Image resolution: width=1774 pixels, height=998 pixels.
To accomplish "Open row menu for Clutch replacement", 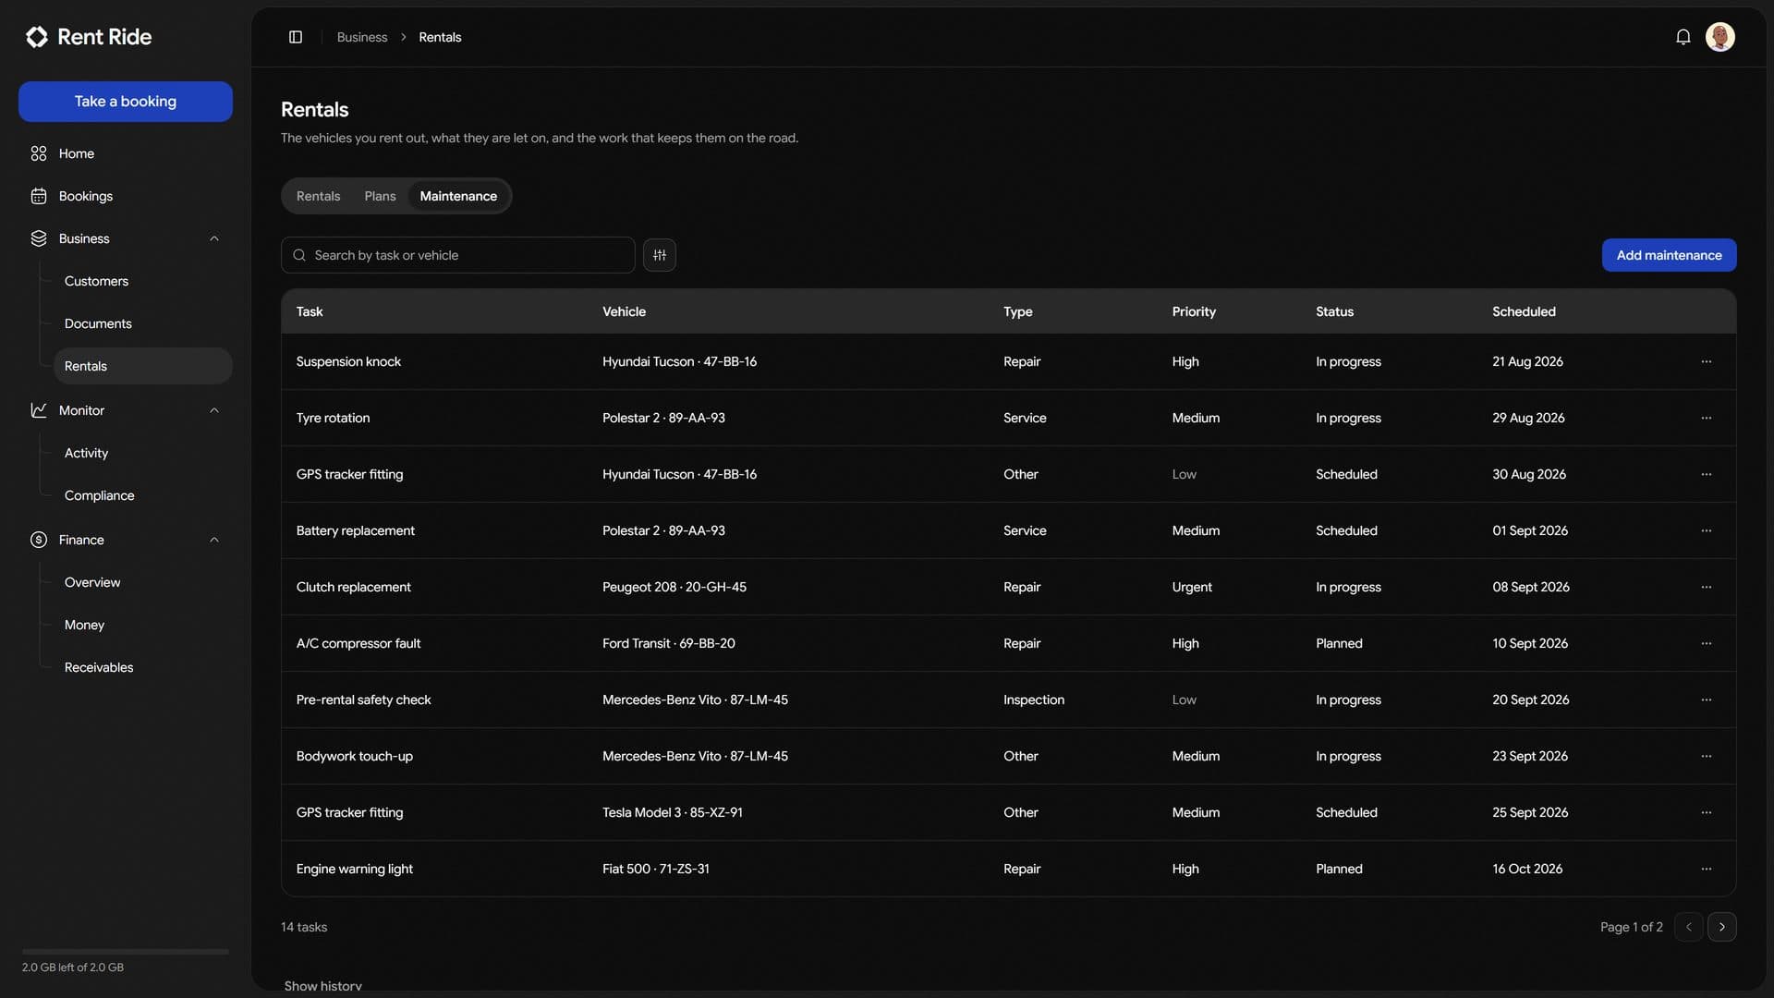I will [x=1706, y=587].
